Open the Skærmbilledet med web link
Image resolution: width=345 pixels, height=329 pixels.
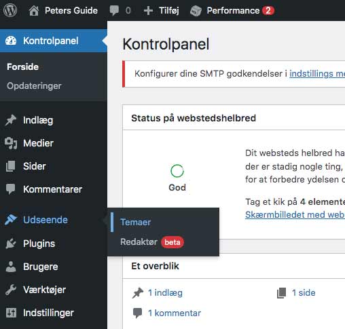[295, 214]
